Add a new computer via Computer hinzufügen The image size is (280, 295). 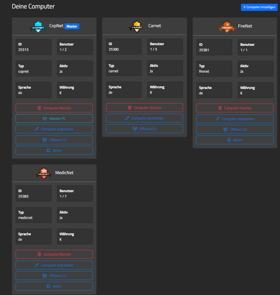[259, 7]
